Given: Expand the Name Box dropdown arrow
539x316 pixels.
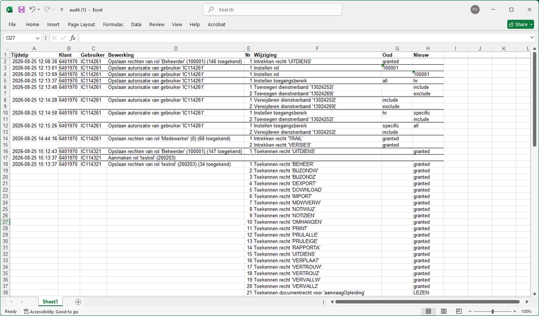Looking at the screenshot, I should tap(37, 38).
